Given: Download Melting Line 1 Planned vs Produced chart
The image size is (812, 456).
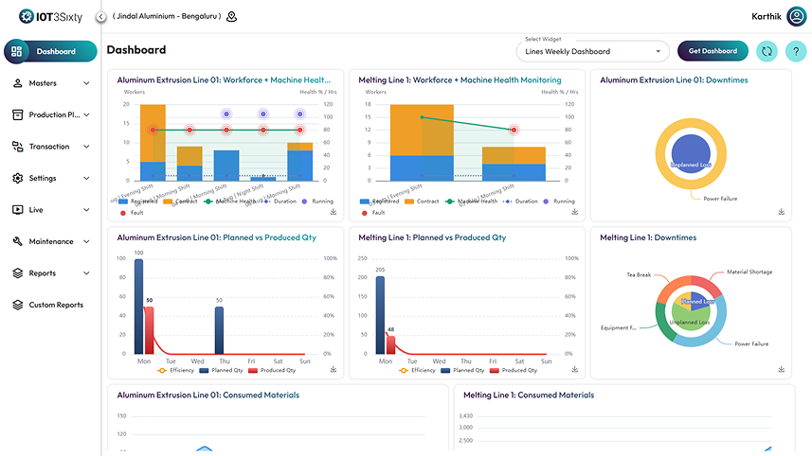Looking at the screenshot, I should (x=575, y=369).
